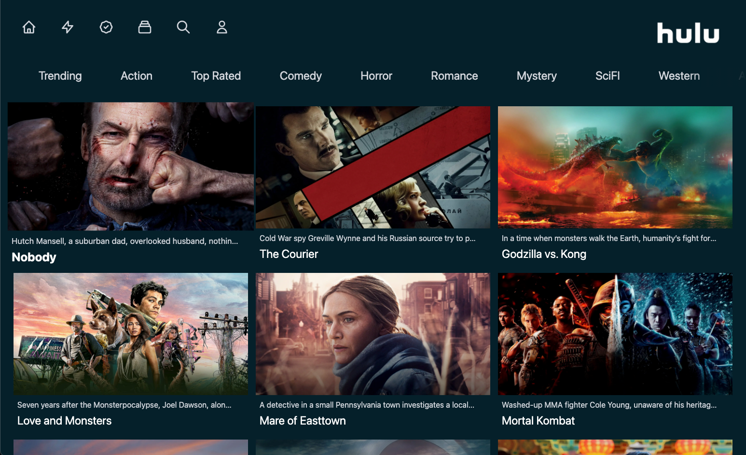Open The Courier movie poster
The height and width of the screenshot is (455, 746).
tap(373, 167)
